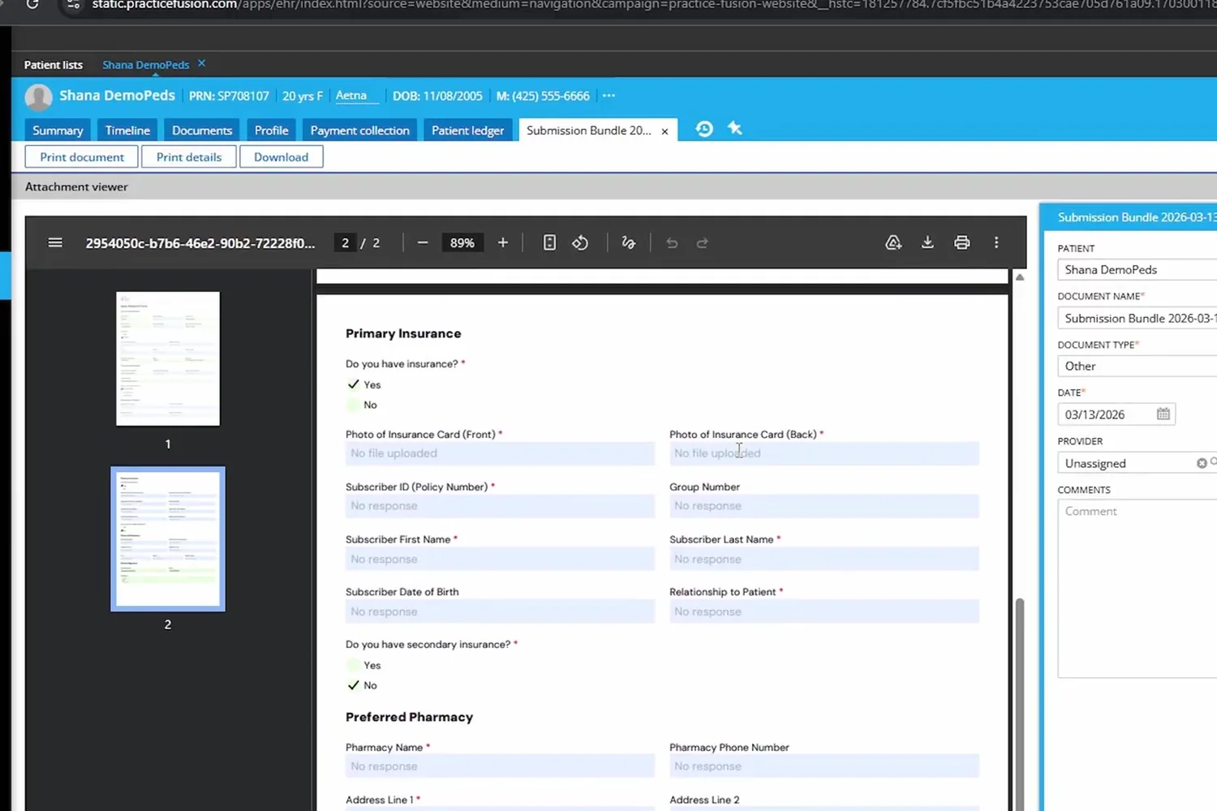Image resolution: width=1217 pixels, height=811 pixels.
Task: Select the page 1 thumbnail
Action: click(x=168, y=358)
